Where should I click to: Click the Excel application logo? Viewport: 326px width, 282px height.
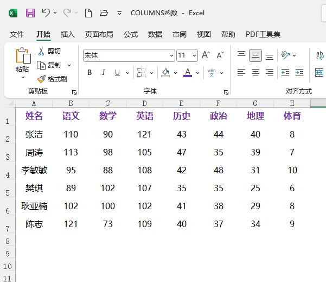coord(13,13)
